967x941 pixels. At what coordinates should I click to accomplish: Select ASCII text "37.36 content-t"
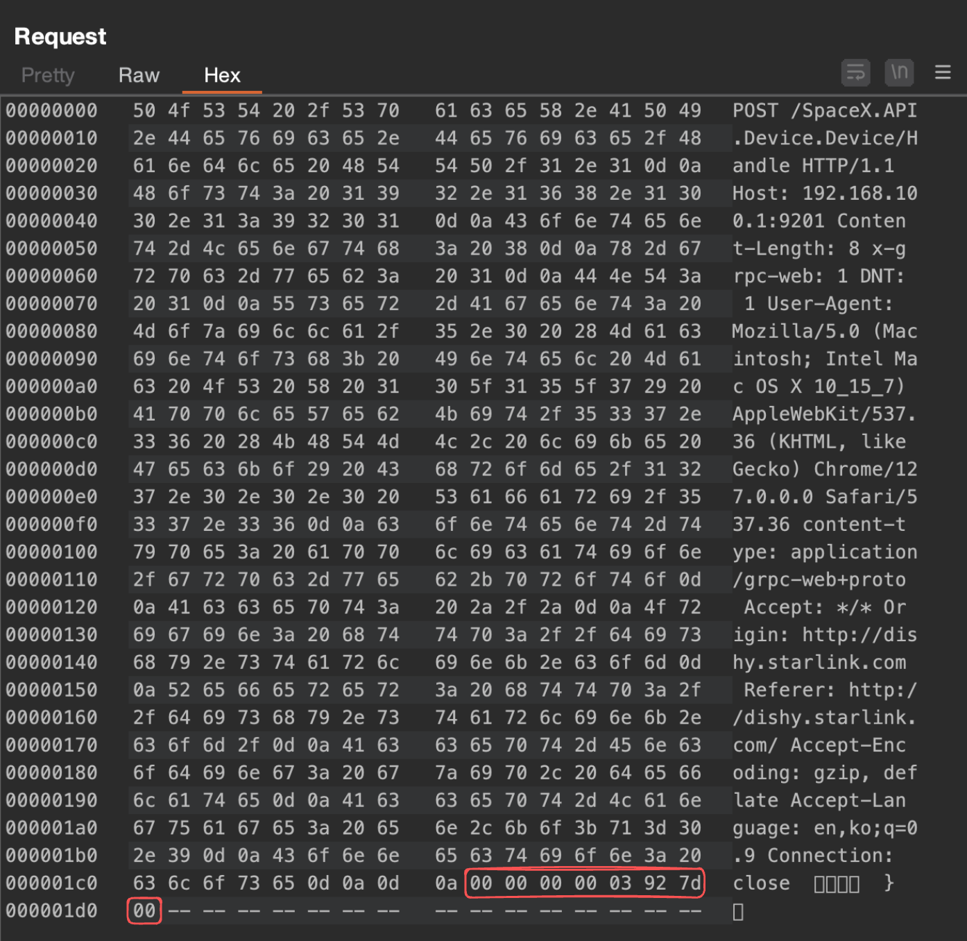(819, 525)
